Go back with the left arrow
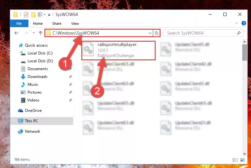Viewport: 251px width, 168px height. pyautogui.click(x=16, y=33)
